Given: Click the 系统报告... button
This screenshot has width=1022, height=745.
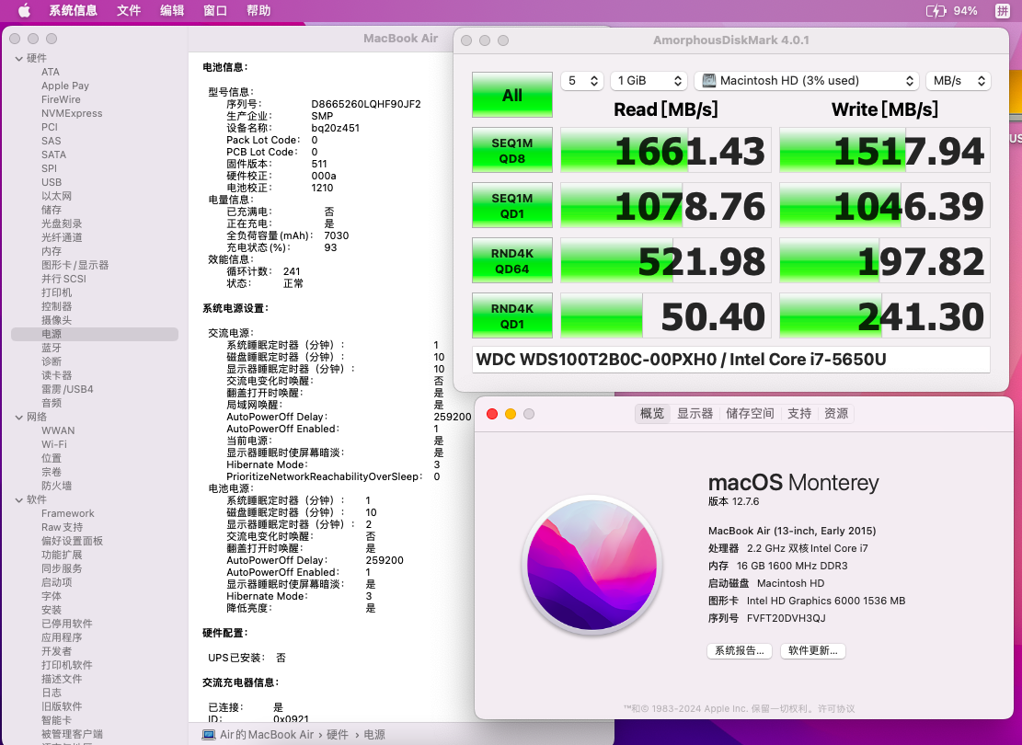Looking at the screenshot, I should [x=740, y=650].
